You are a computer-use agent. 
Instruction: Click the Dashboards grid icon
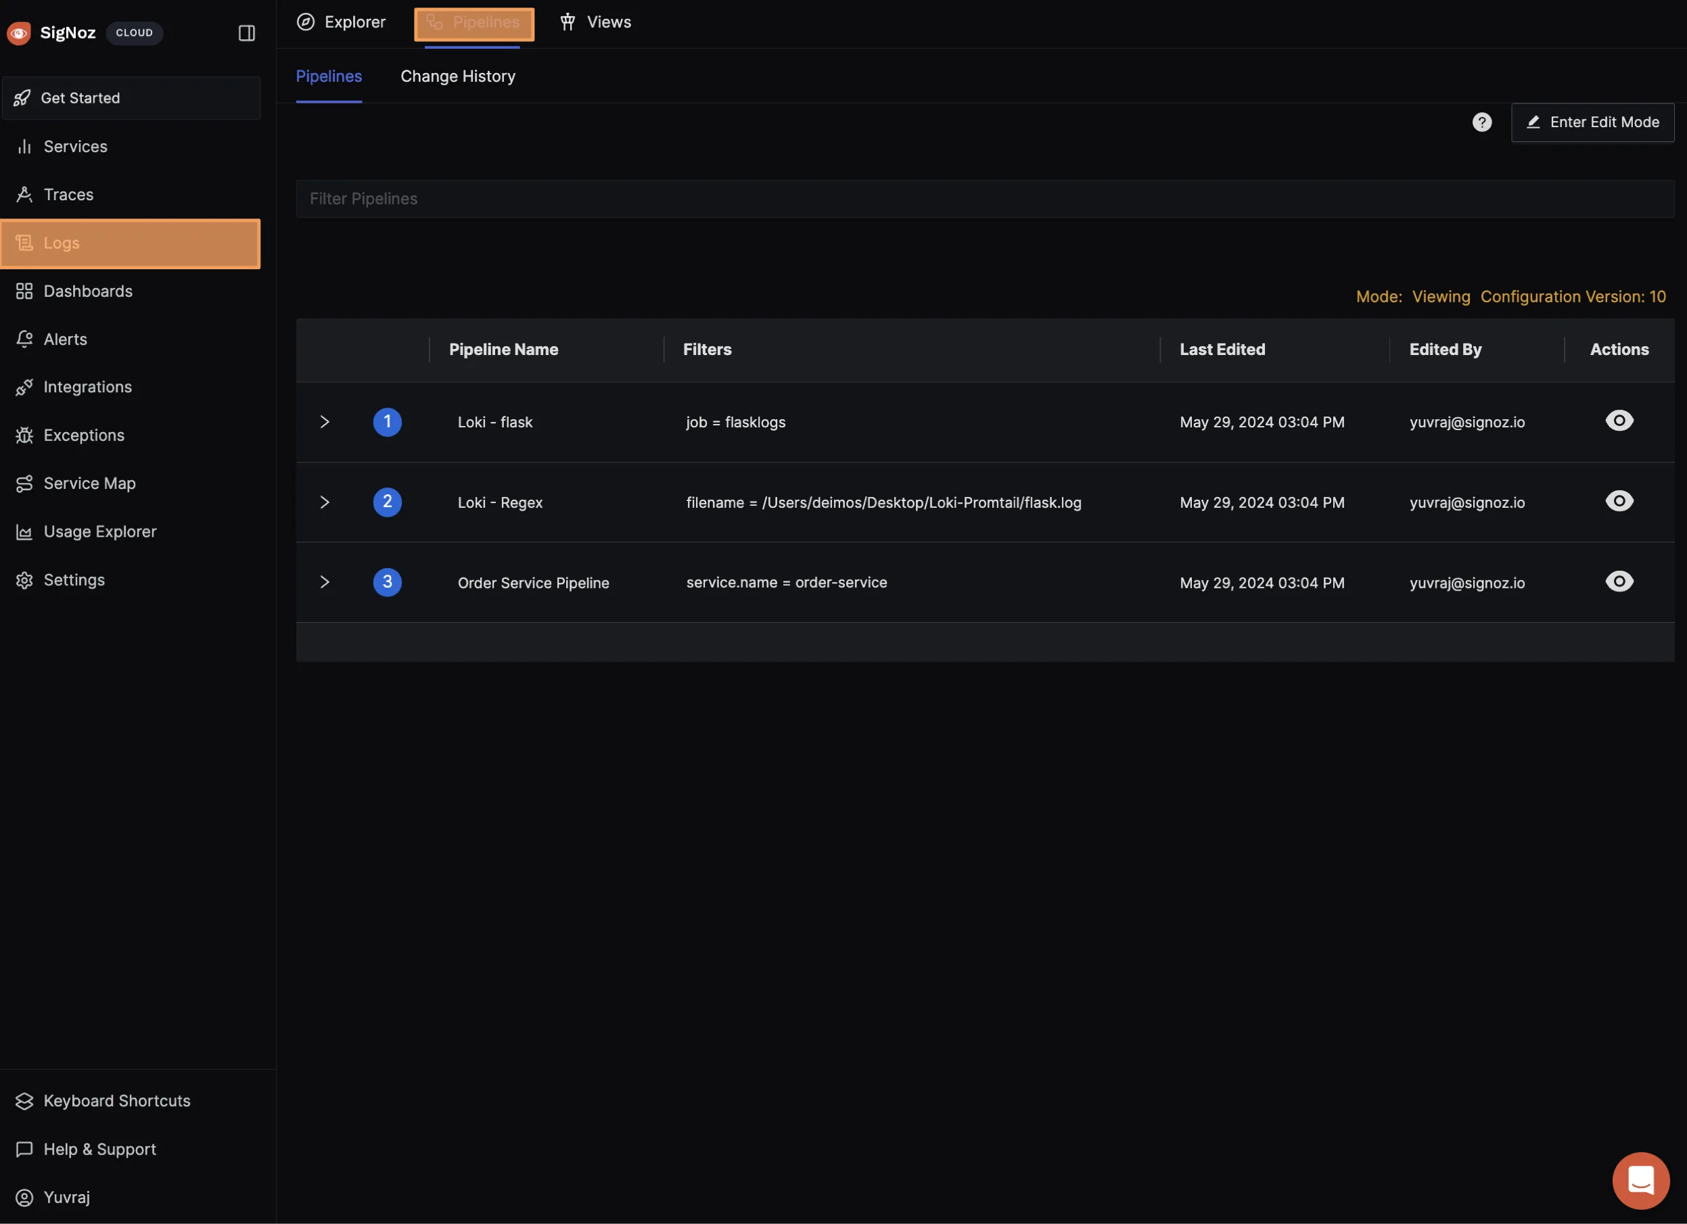[24, 291]
